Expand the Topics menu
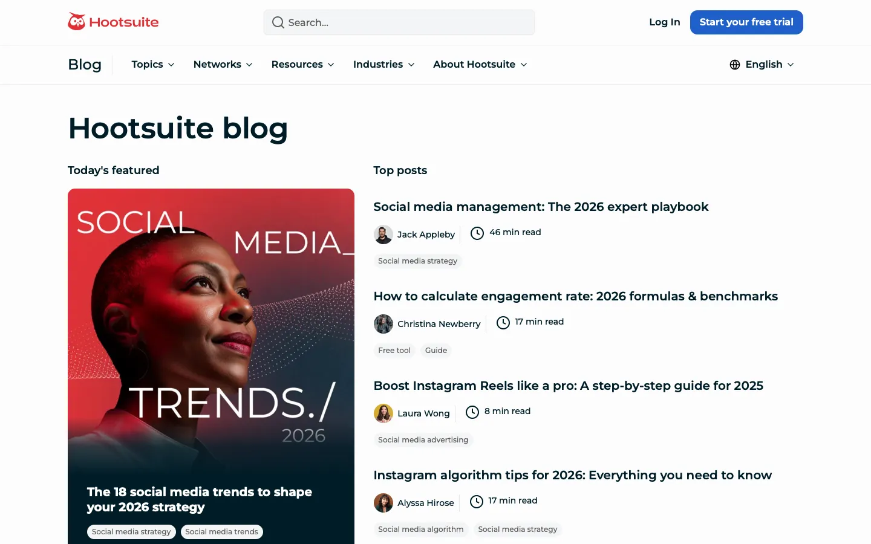 [153, 65]
